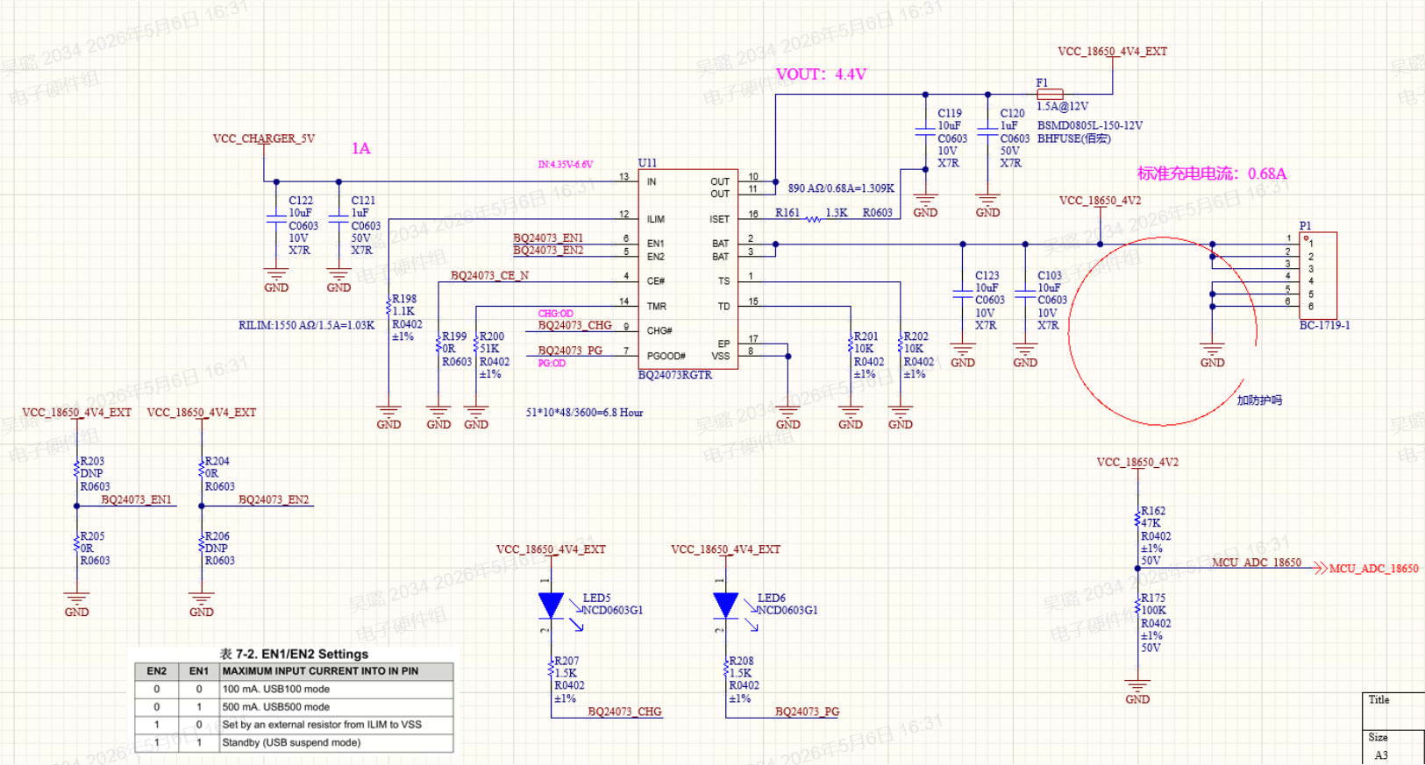Select the R203 DNP resistor

point(77,469)
